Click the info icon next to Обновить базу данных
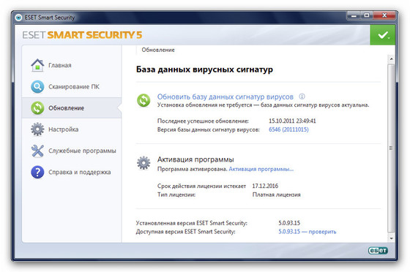Image resolution: width=410 pixels, height=272 pixels. (x=302, y=97)
